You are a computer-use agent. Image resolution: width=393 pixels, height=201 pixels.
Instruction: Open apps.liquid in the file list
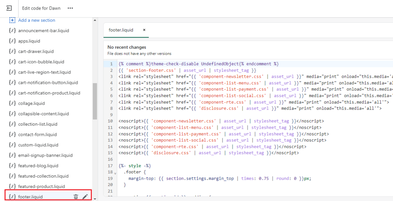click(x=29, y=41)
